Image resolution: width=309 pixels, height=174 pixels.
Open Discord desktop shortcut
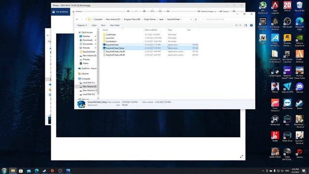click(299, 87)
